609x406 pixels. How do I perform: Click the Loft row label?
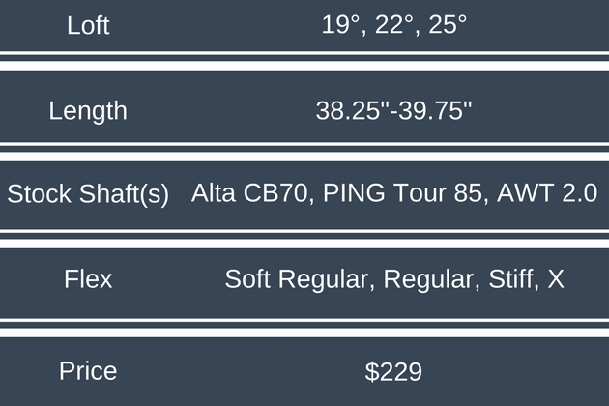(x=88, y=26)
